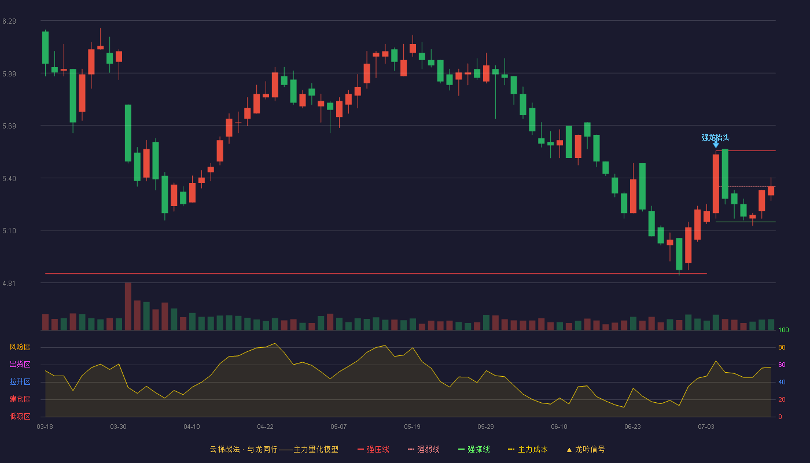Click the 03-18 date axis label
This screenshot has width=810, height=463.
point(45,427)
